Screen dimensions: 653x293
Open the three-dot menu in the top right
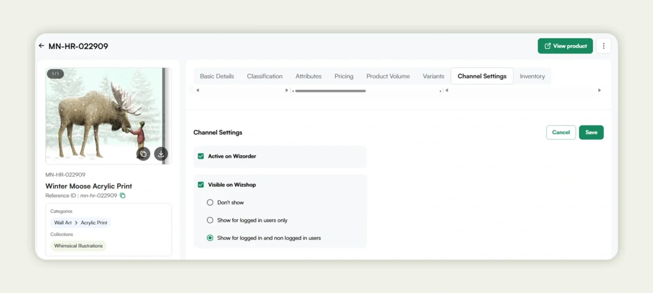[603, 46]
